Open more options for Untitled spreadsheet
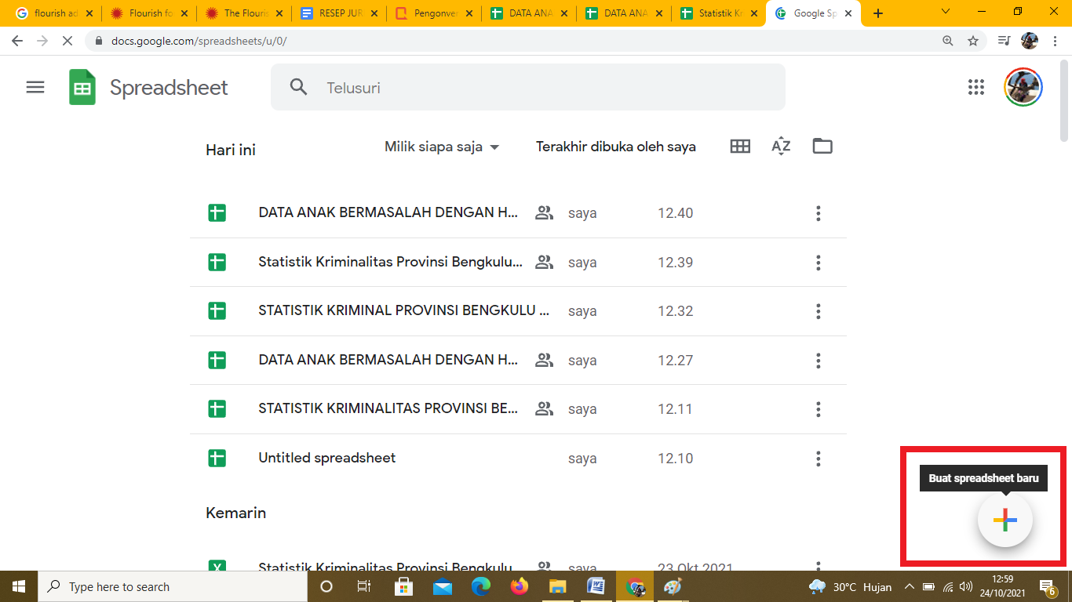The height and width of the screenshot is (602, 1072). (818, 459)
